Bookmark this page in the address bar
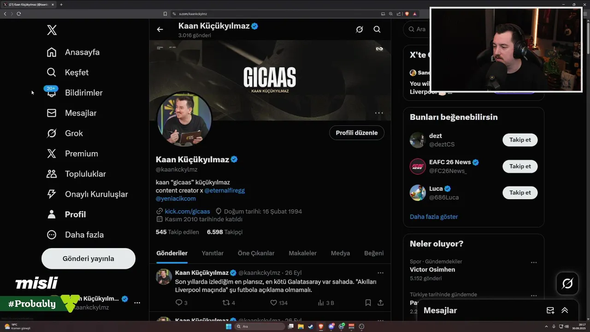 tap(165, 14)
